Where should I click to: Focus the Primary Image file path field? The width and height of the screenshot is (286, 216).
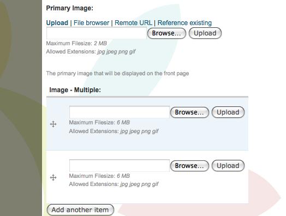97,33
